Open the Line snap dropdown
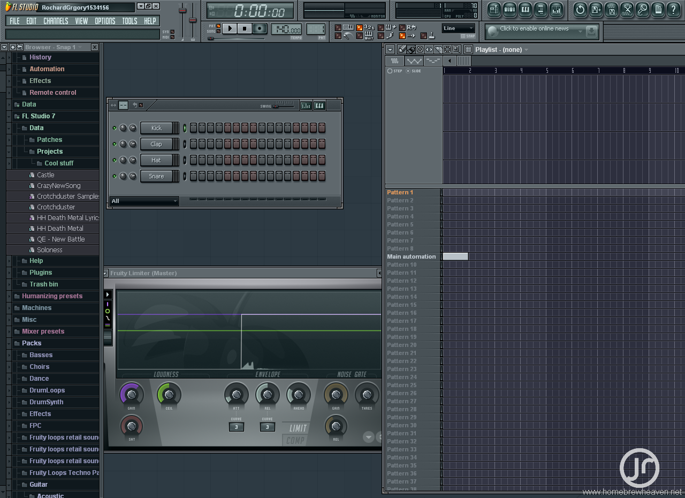This screenshot has width=685, height=498. (459, 28)
